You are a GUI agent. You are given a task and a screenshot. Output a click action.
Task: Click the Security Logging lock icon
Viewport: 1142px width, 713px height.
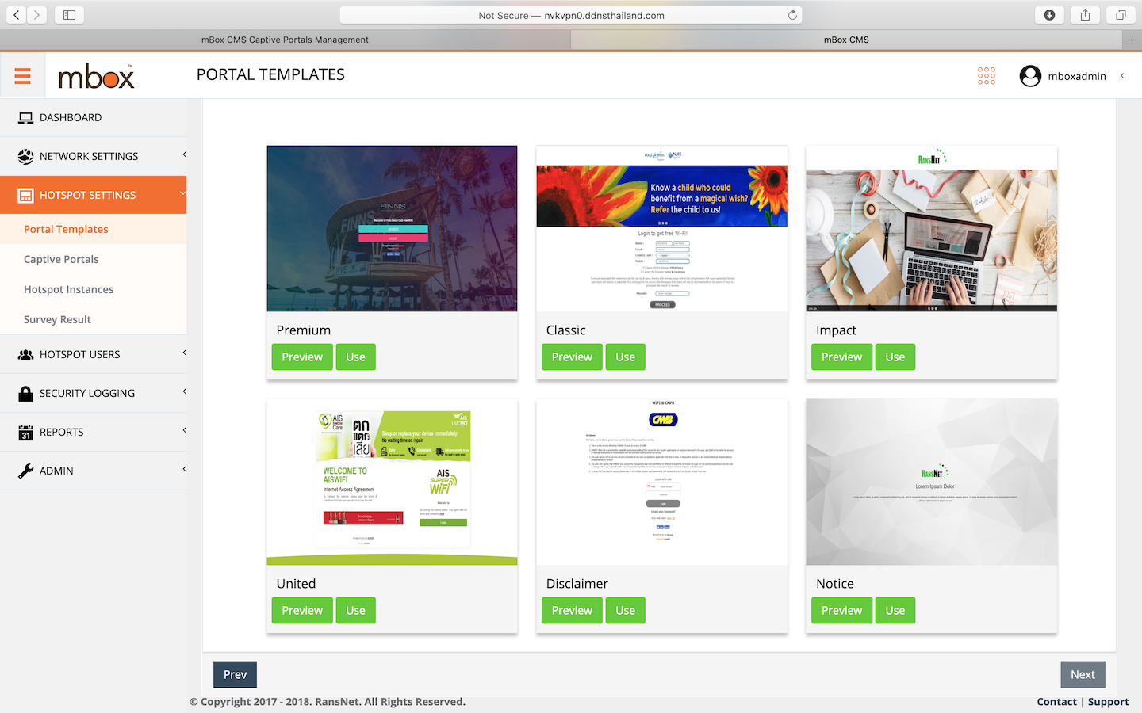[x=26, y=393]
